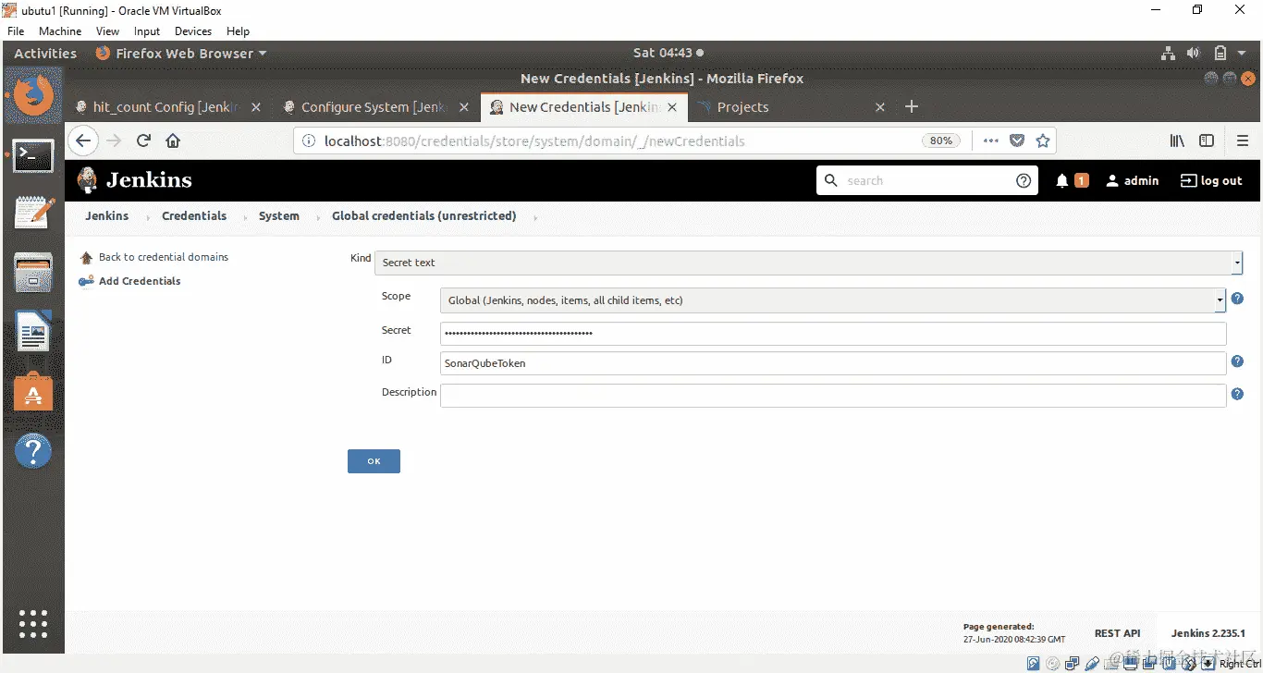Open LibreOffice Writer dock icon

click(x=33, y=332)
